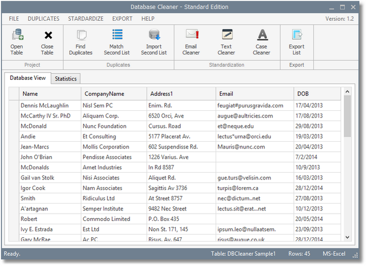
Task: Launch the Find Duplicates tool
Action: (81, 35)
